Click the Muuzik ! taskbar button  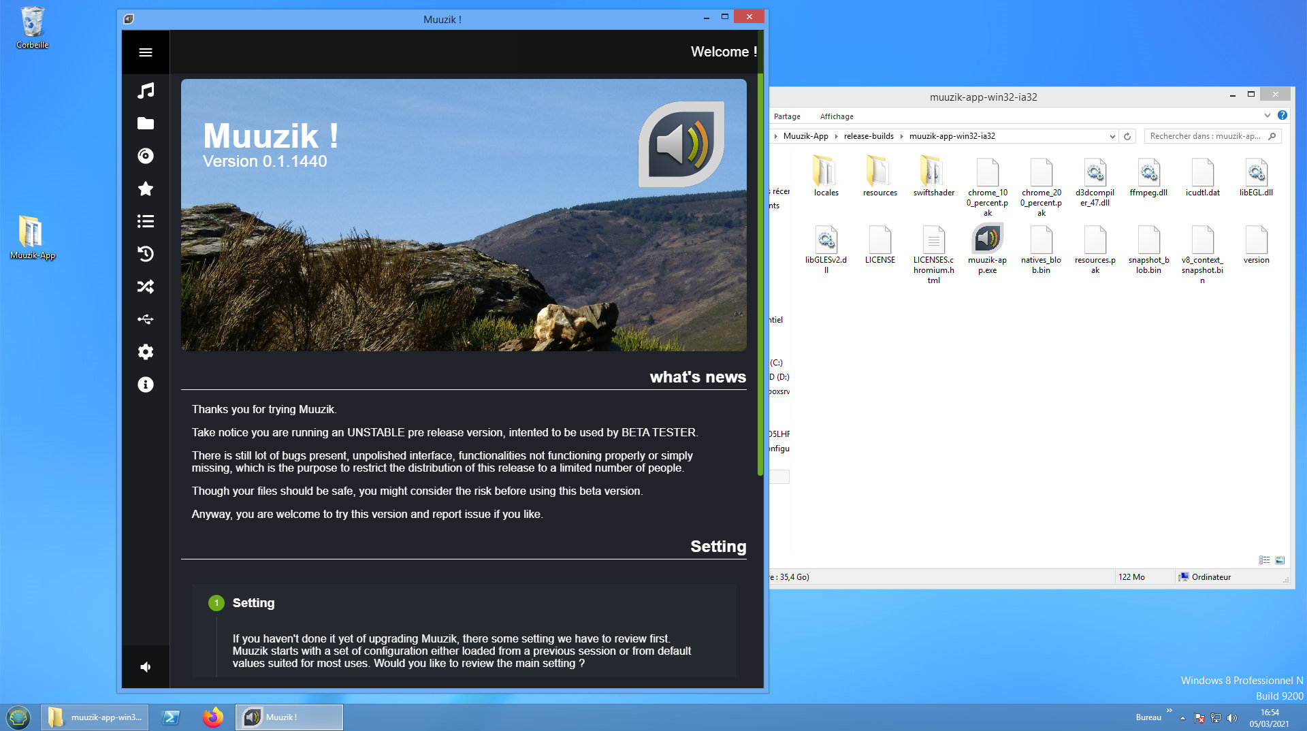pos(289,717)
